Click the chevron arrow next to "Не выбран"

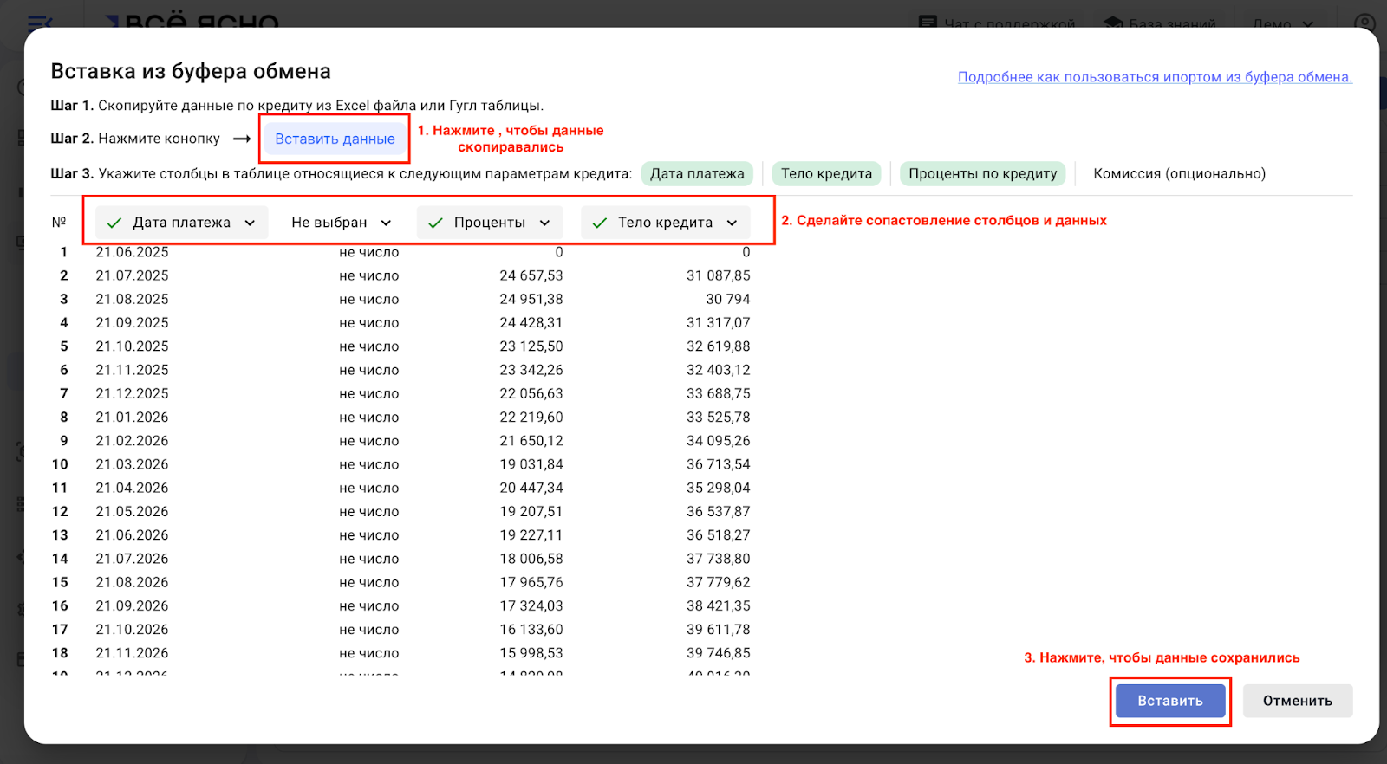pos(386,223)
